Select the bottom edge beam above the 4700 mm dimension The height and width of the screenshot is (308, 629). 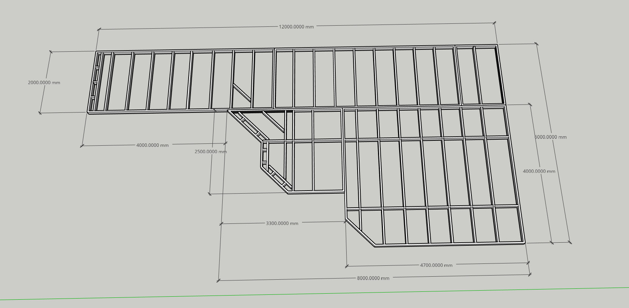[450, 245]
